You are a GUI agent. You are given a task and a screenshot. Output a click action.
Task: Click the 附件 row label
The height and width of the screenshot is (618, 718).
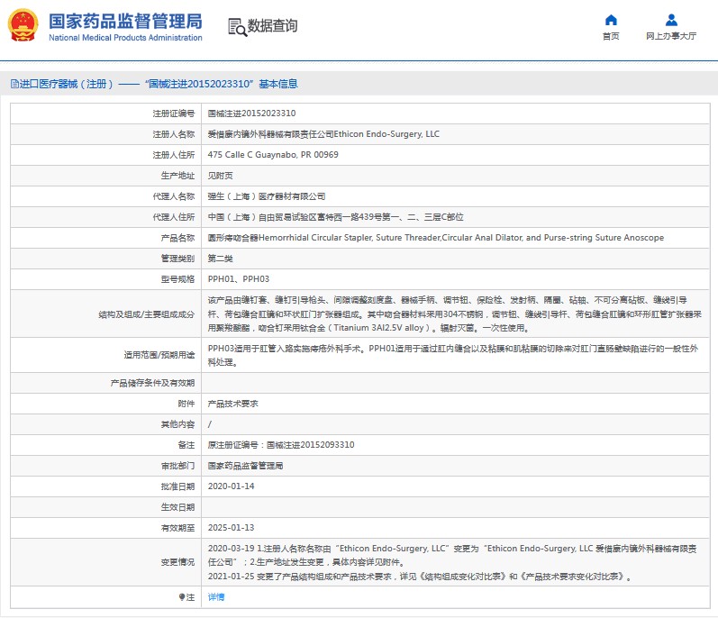[x=186, y=404]
